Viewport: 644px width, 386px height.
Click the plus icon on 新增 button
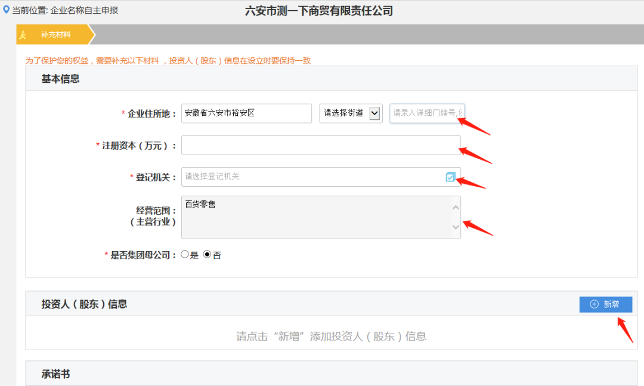pyautogui.click(x=594, y=304)
